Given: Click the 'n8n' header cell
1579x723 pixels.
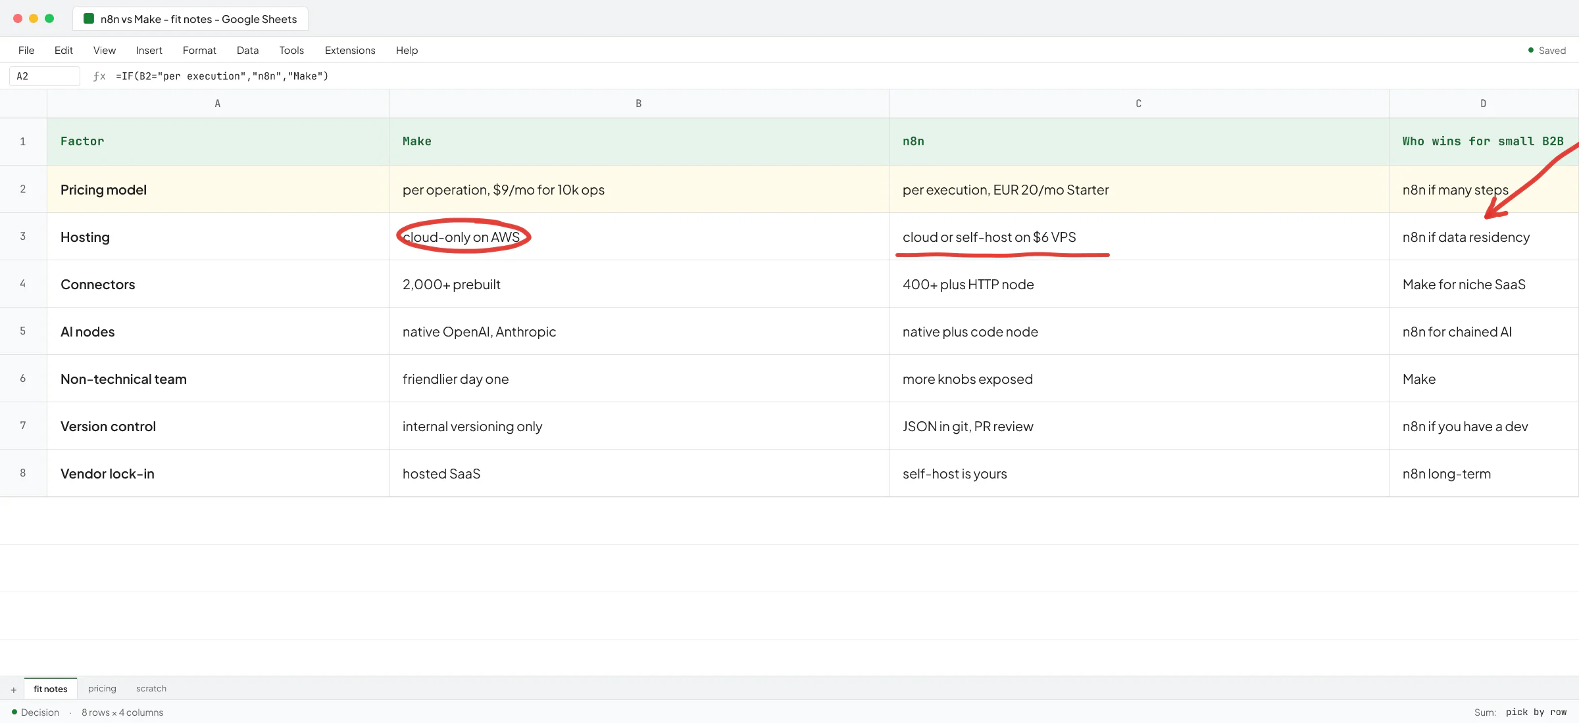Looking at the screenshot, I should pyautogui.click(x=1139, y=141).
